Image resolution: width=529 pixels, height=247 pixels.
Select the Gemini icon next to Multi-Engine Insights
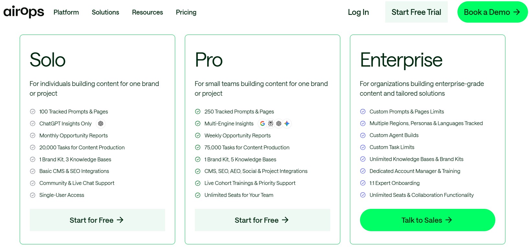point(287,123)
